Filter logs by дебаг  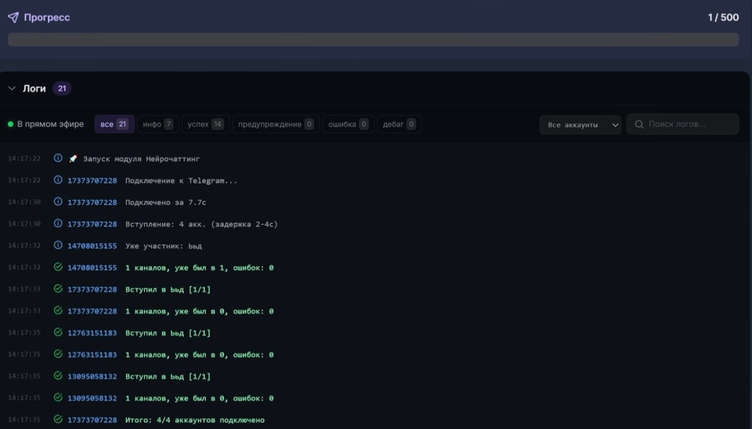click(x=399, y=124)
